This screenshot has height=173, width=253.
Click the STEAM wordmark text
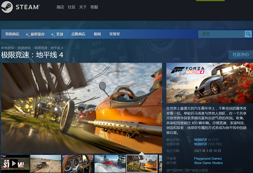coord(27,7)
